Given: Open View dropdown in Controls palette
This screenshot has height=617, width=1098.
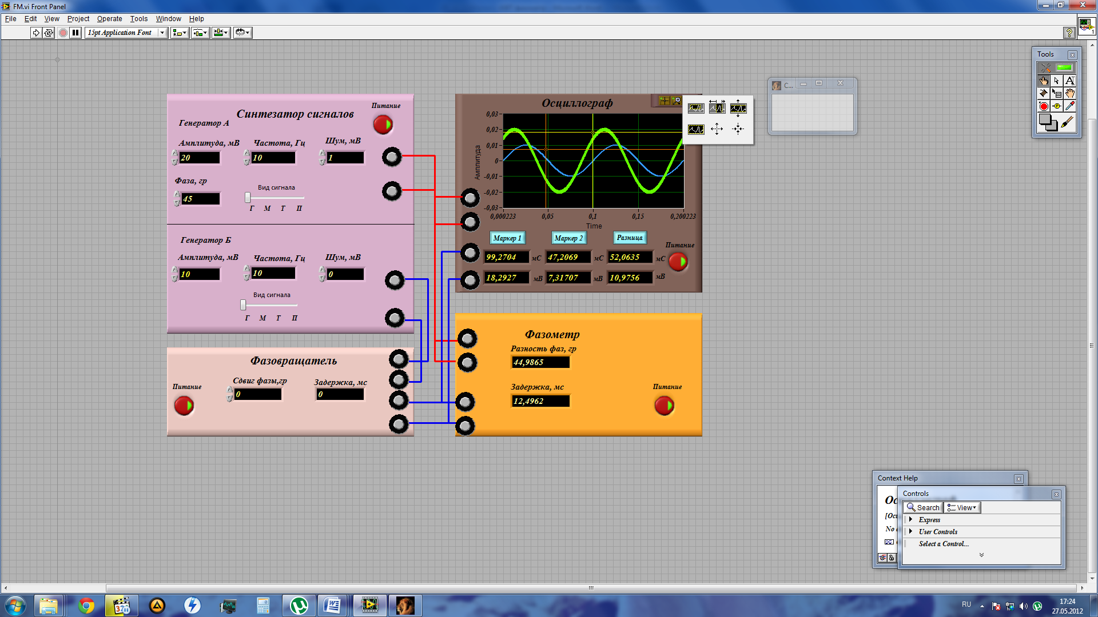Looking at the screenshot, I should click(x=962, y=507).
